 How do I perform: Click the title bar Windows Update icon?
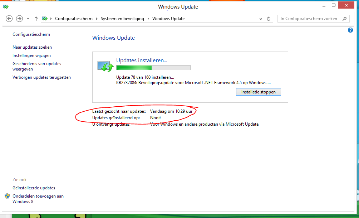pyautogui.click(x=5, y=7)
